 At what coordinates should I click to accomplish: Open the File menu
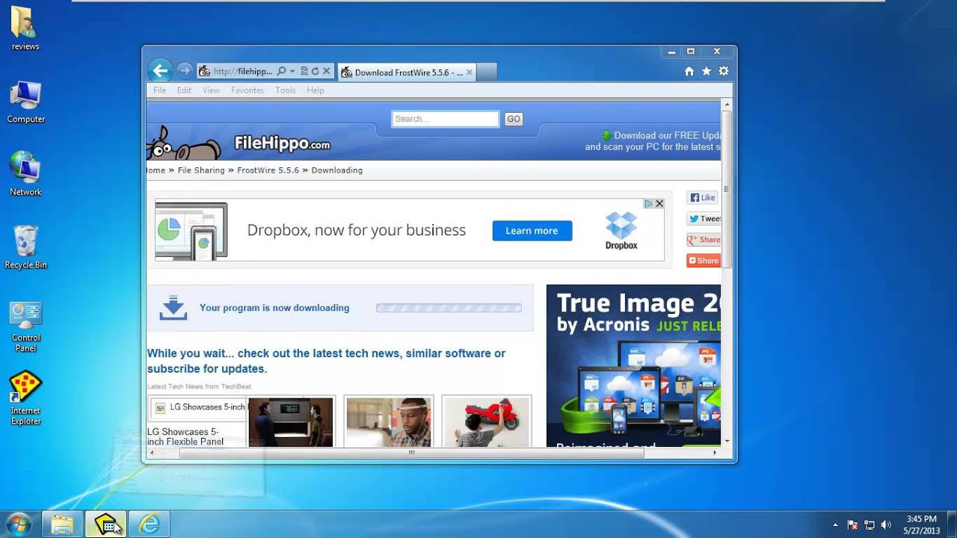point(160,90)
